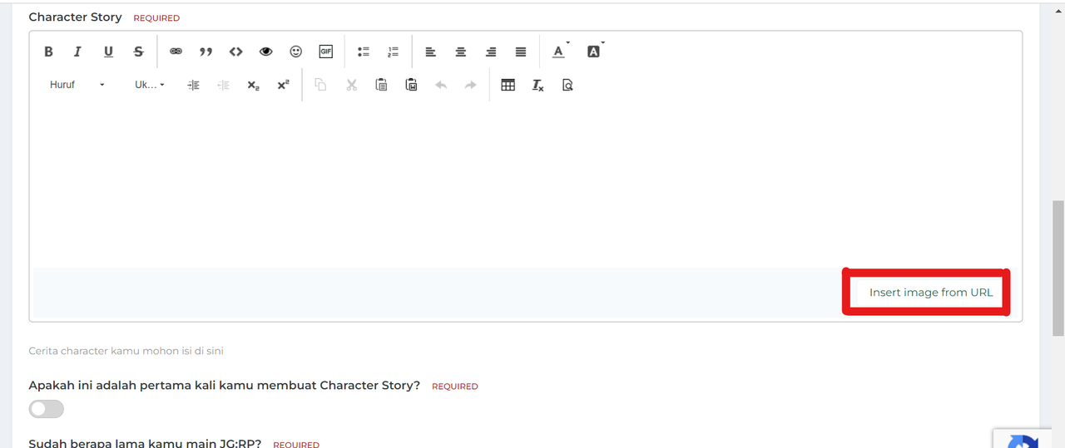The image size is (1065, 448).
Task: Increase the indent
Action: point(193,85)
